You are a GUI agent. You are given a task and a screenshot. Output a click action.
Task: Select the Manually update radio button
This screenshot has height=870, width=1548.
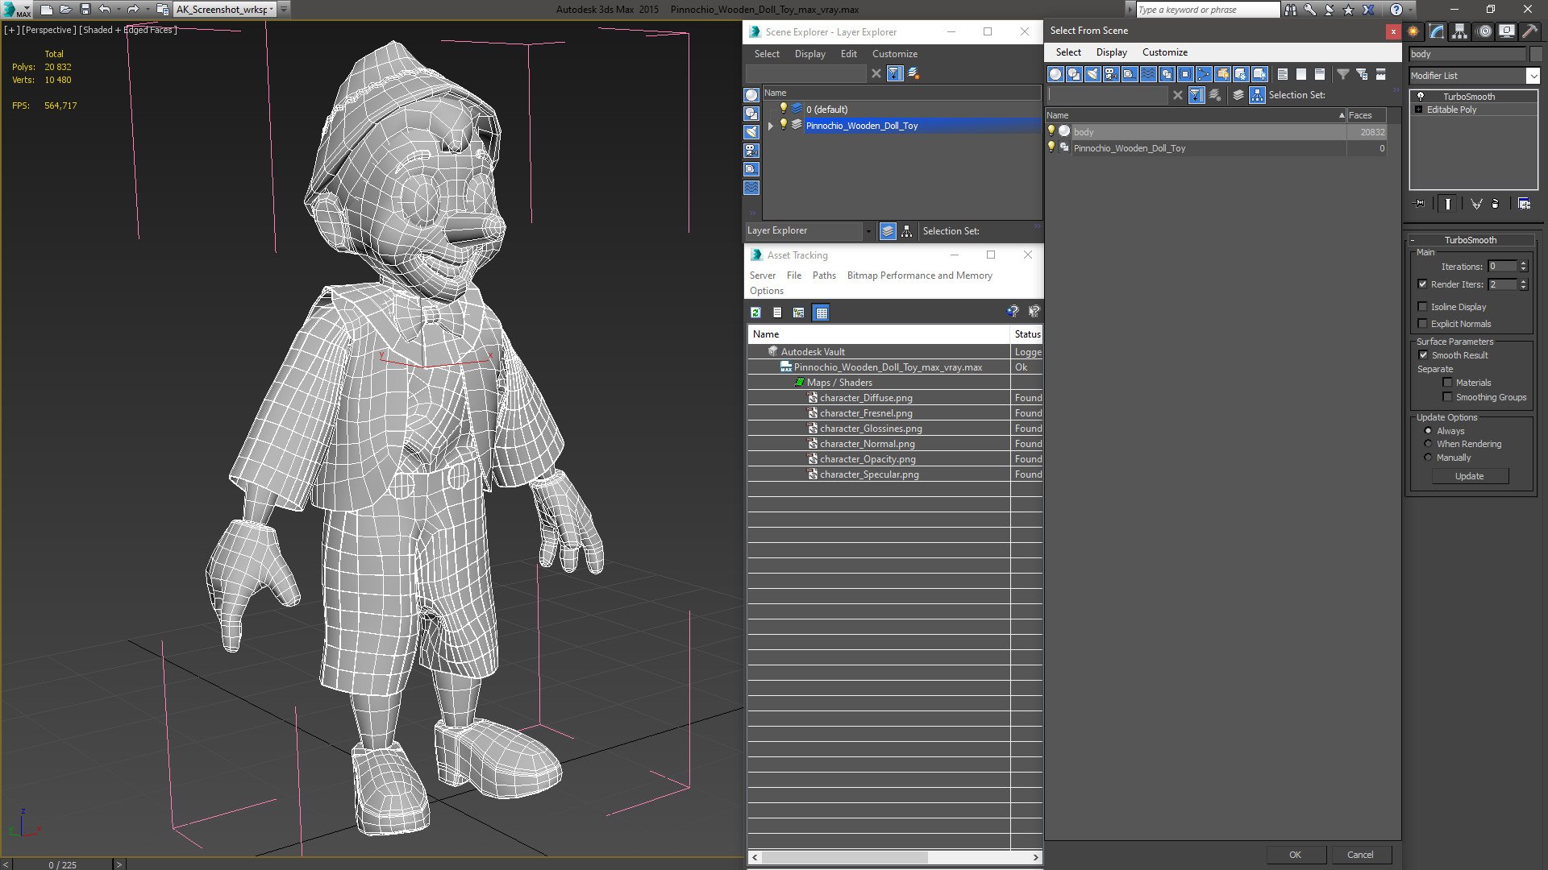tap(1428, 458)
